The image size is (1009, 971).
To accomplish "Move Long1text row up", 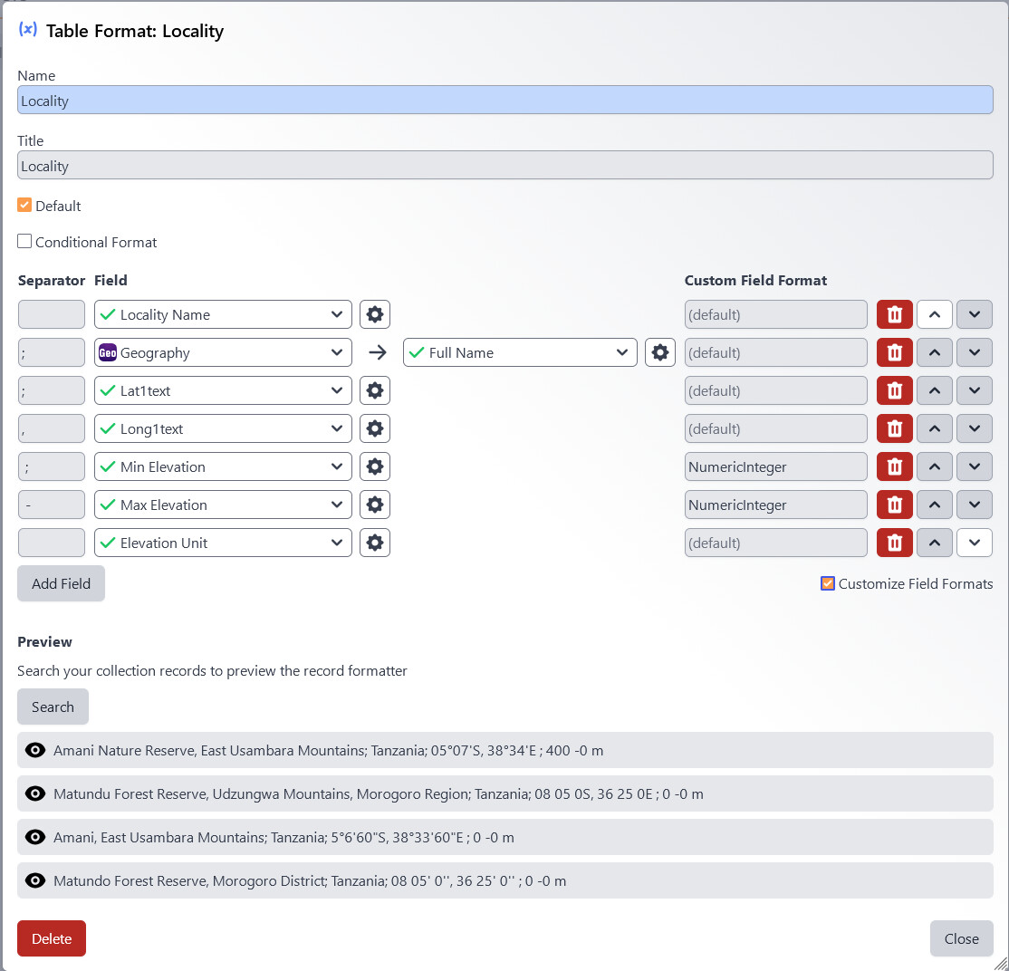I will [x=935, y=428].
